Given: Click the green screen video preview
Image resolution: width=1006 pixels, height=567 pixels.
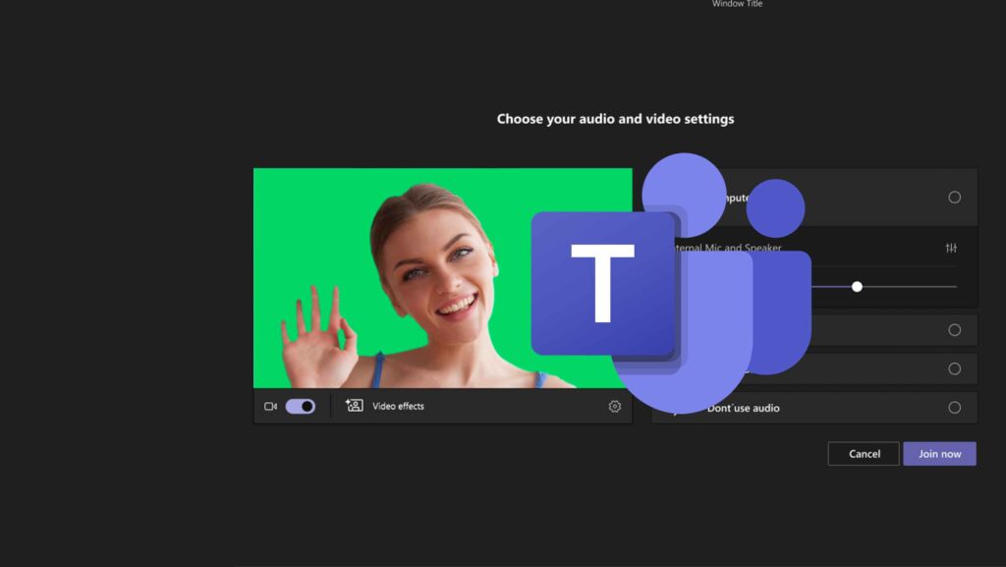Looking at the screenshot, I should point(442,280).
